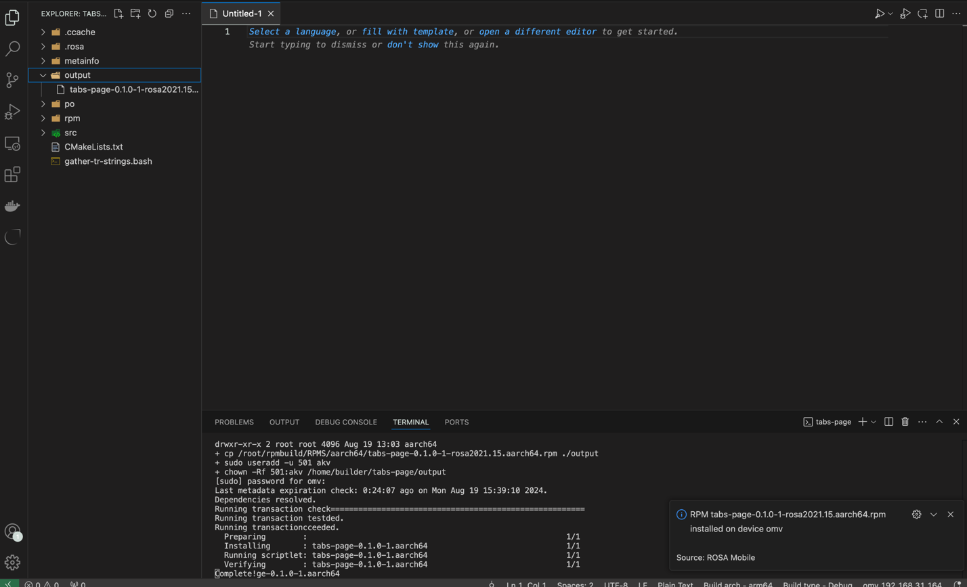Open the Source Control view
Screen dimensions: 967x587
point(12,80)
